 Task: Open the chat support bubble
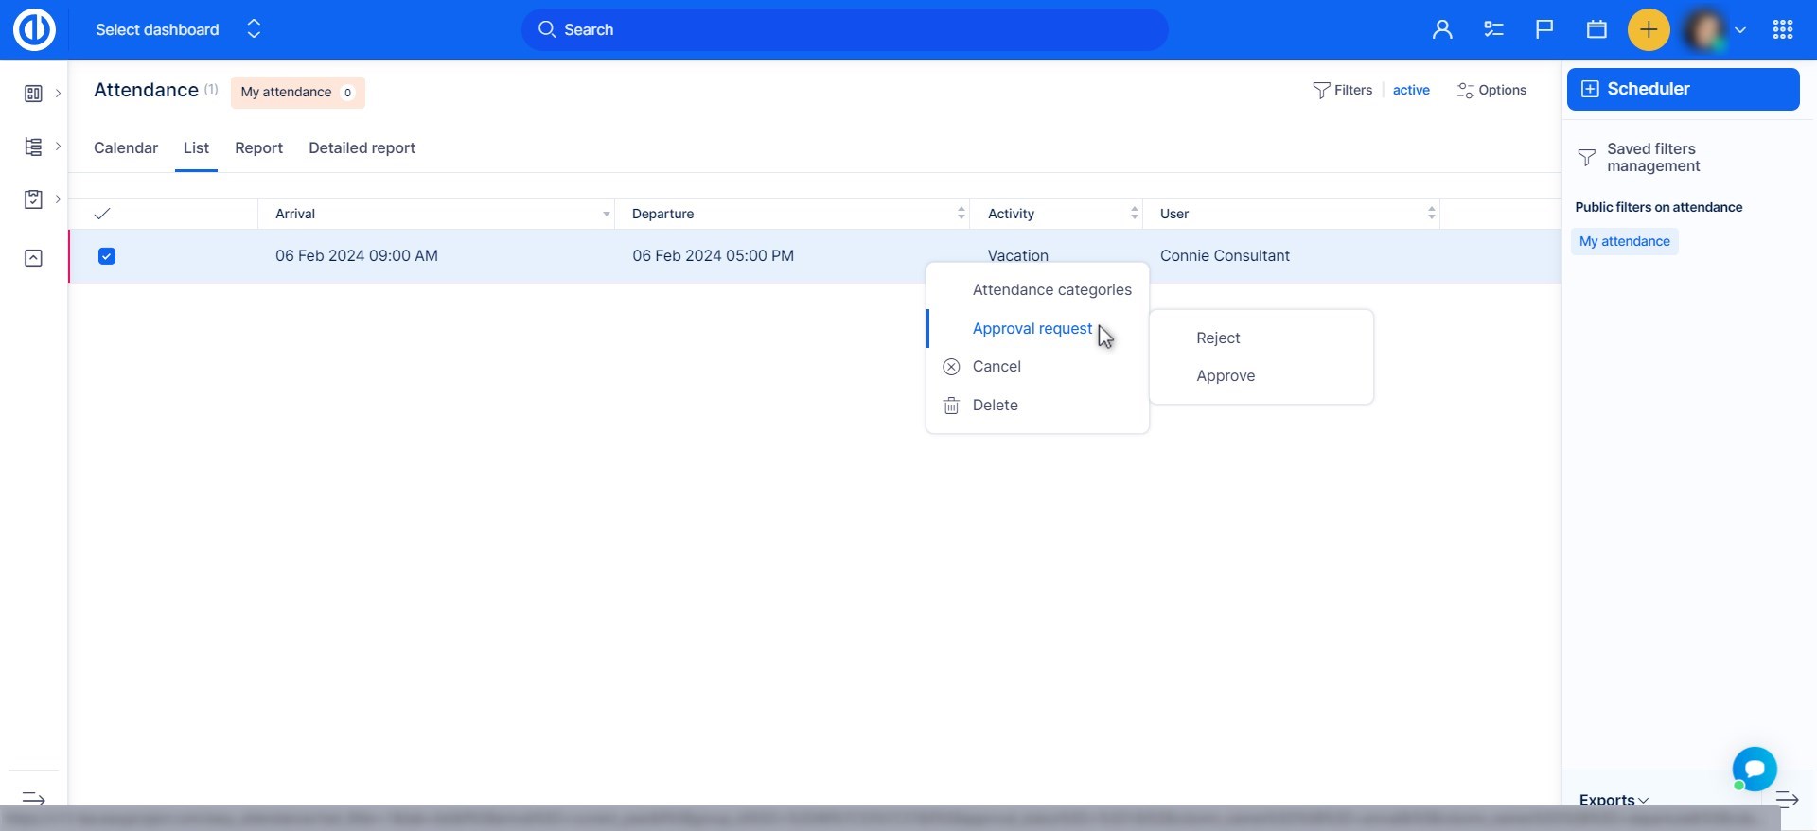(x=1754, y=769)
